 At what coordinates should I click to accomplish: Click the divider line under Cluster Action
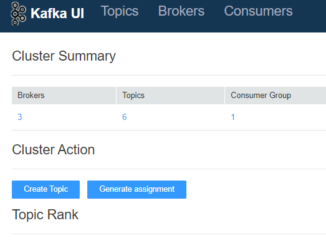tap(169, 169)
